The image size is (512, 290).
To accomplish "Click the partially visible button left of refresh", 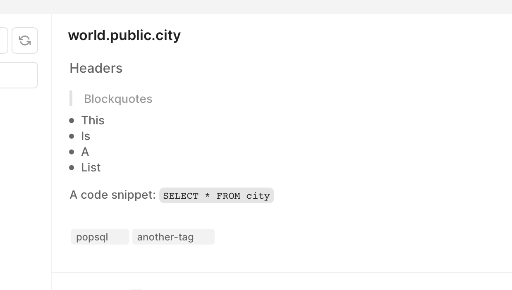I will click(4, 40).
